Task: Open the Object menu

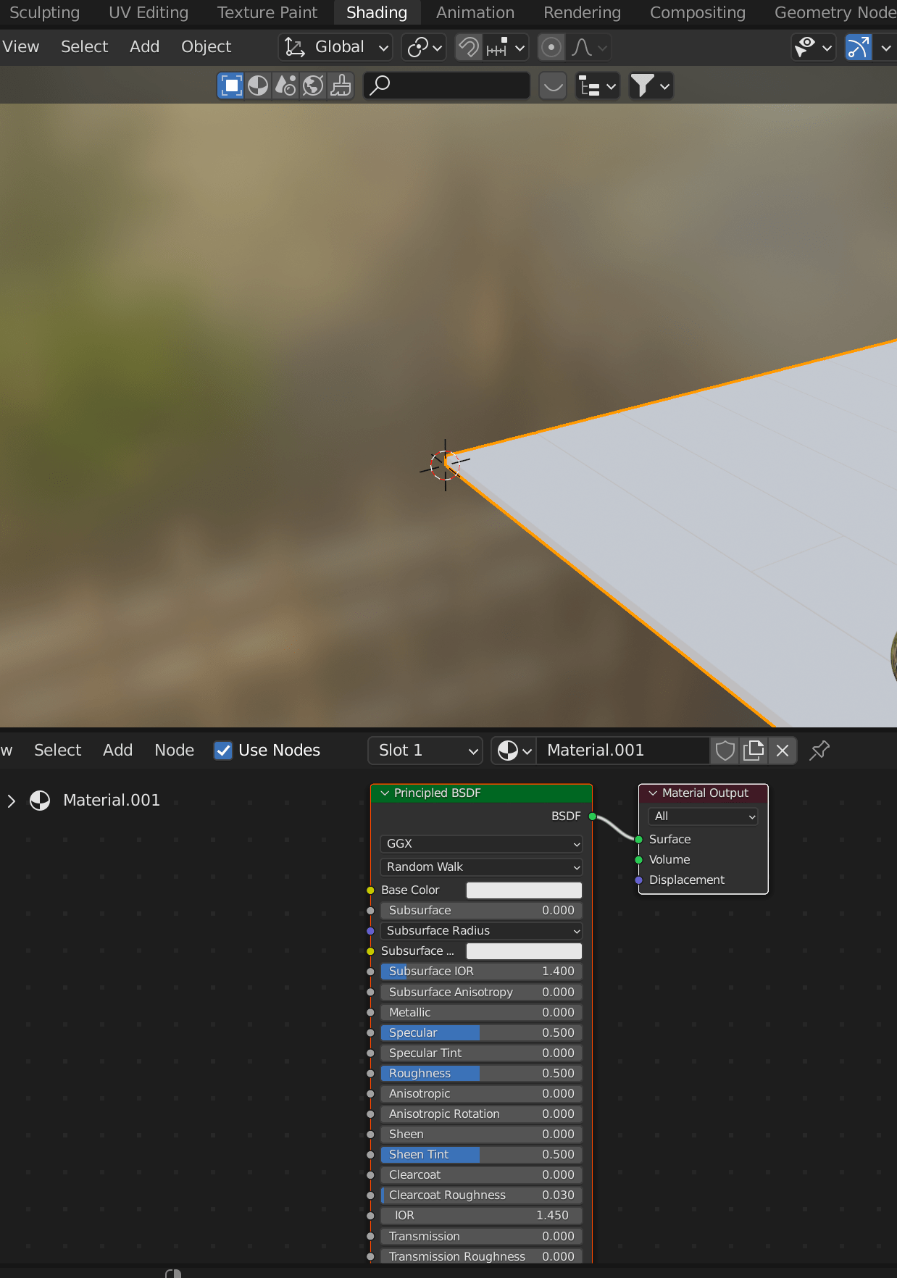Action: pyautogui.click(x=206, y=47)
